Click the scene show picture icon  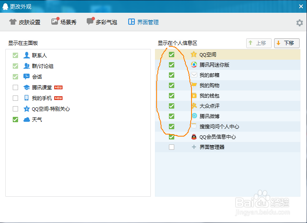click(x=55, y=21)
